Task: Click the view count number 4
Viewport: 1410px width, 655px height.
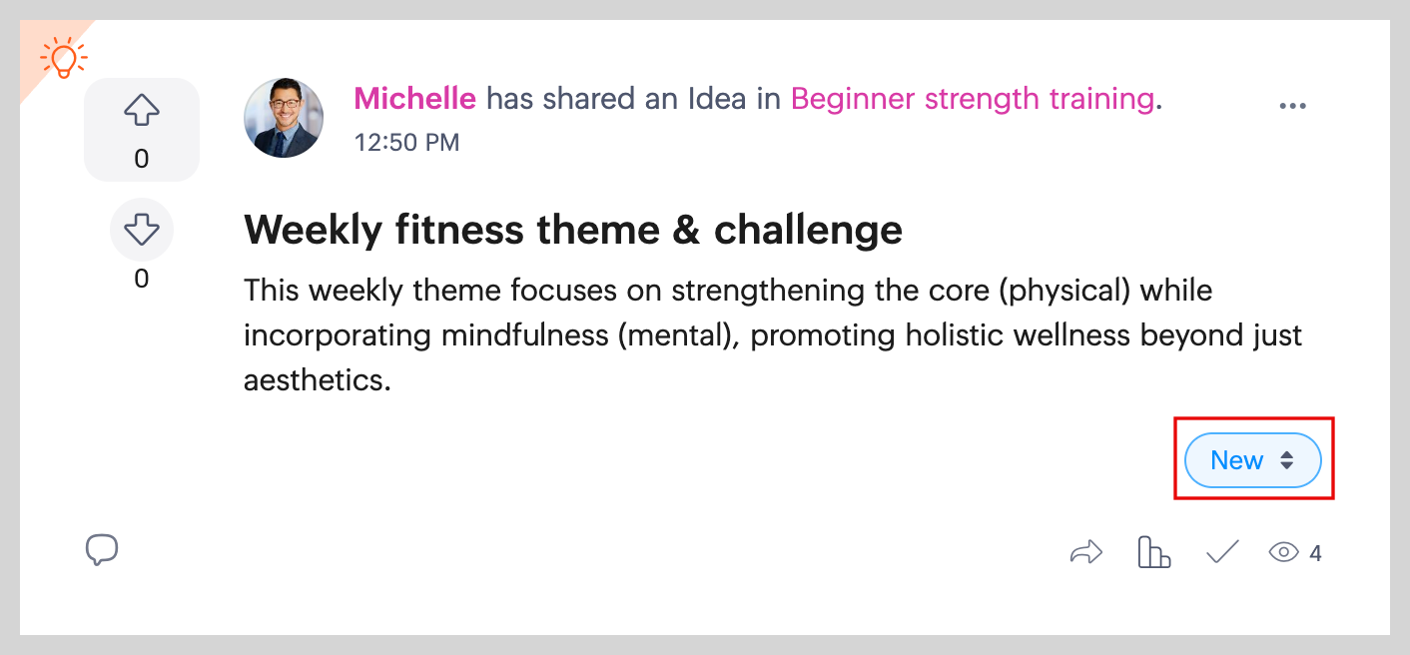Action: [x=1316, y=553]
